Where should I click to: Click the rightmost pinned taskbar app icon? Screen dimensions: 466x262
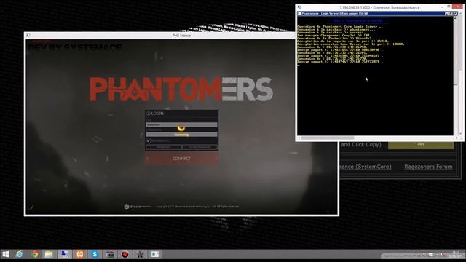(x=155, y=254)
